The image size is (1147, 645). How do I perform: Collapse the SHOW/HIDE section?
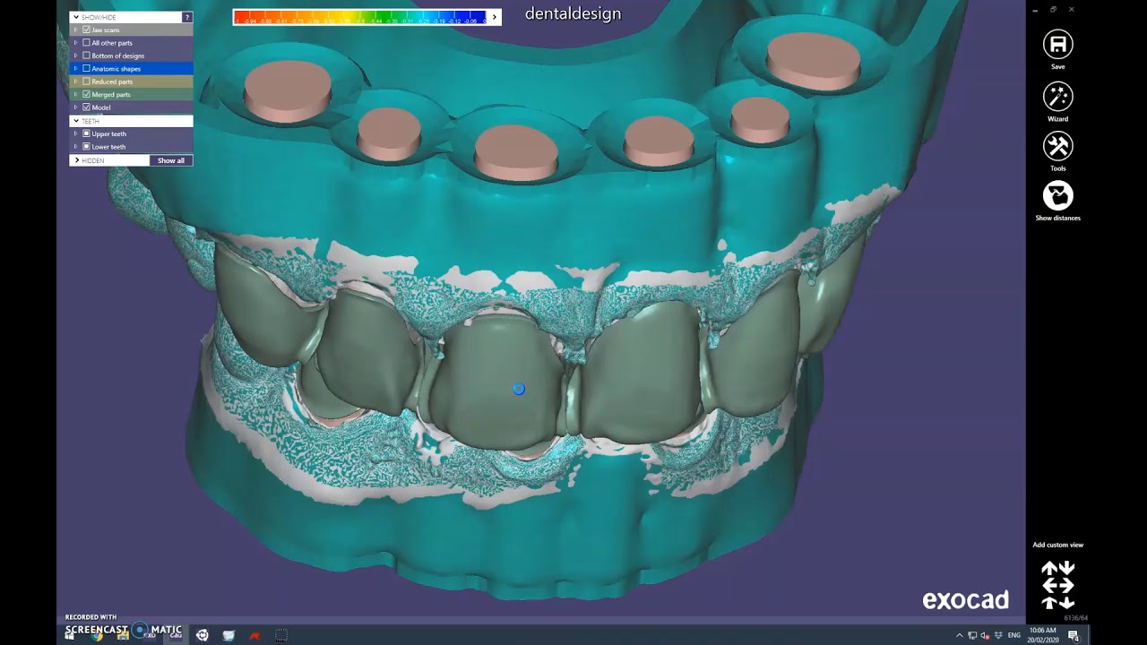[76, 17]
